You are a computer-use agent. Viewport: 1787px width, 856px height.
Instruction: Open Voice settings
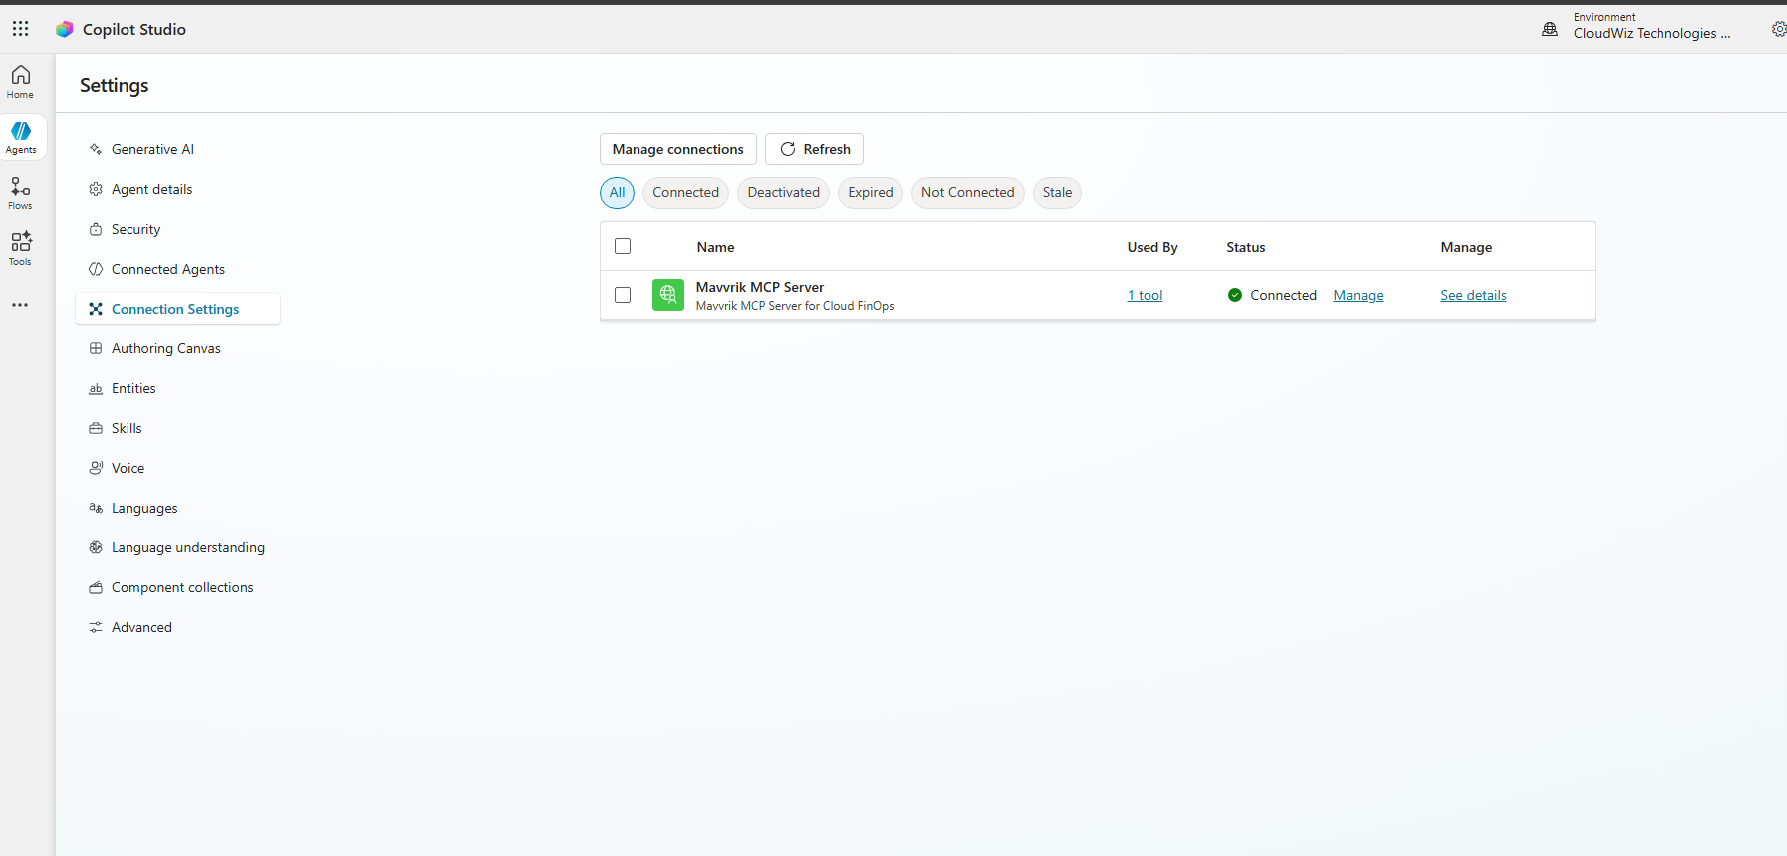[x=177, y=468]
